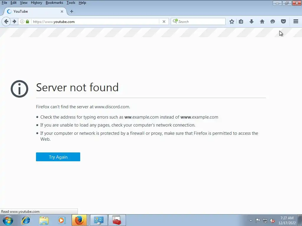This screenshot has height=226, width=302.
Task: Close the YouTube tab
Action: click(x=62, y=11)
